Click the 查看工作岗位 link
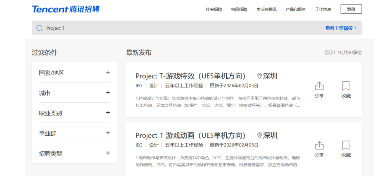Screen dimensions: 383x176 click(x=341, y=28)
